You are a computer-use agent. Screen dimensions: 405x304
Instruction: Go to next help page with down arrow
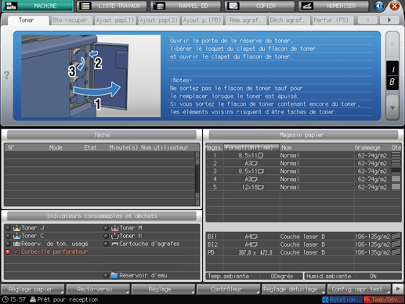[x=392, y=107]
